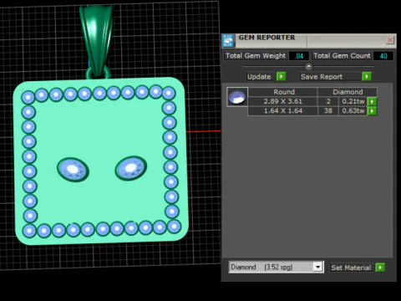Click the Diamond (3.52 spg) combo box
The height and width of the screenshot is (301, 401).
pos(277,267)
